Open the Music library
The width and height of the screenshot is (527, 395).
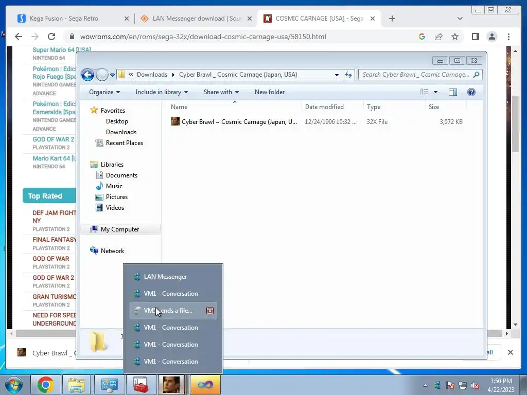tap(109, 186)
